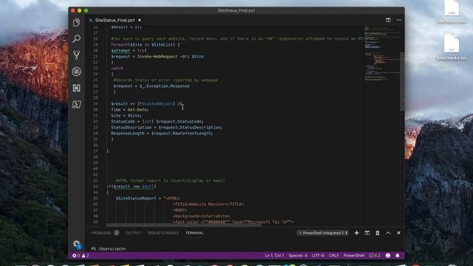Select PowerShell language mode in status bar

coord(354,256)
